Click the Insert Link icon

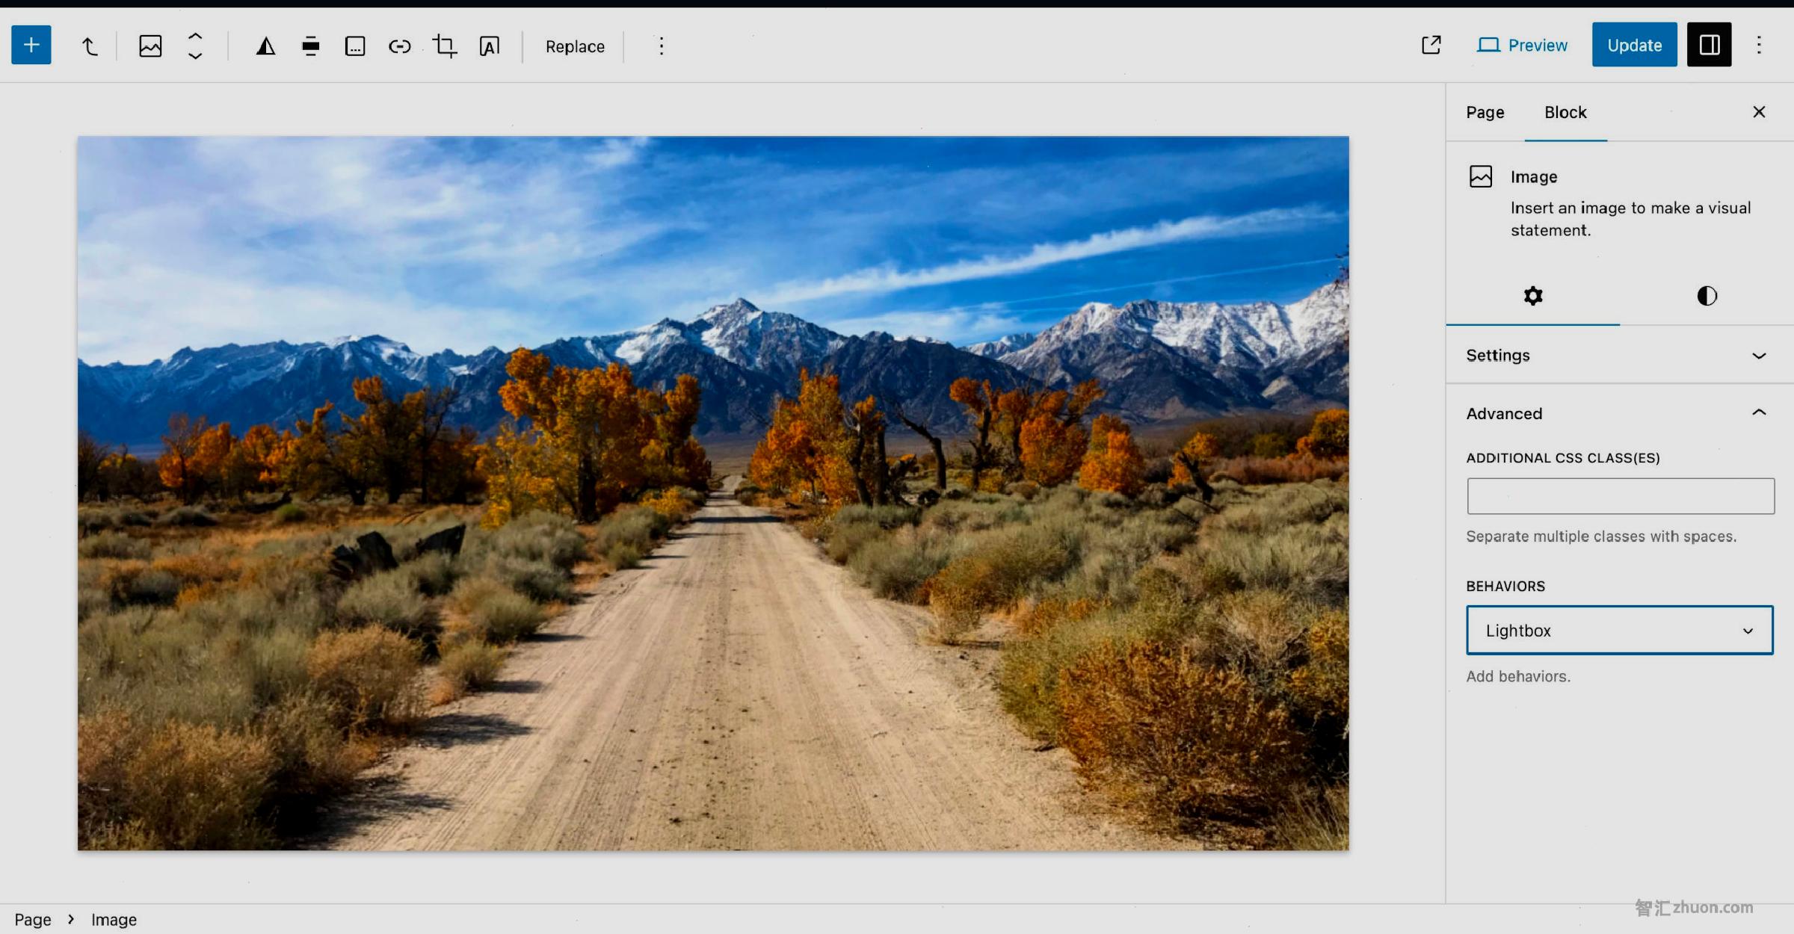tap(400, 46)
